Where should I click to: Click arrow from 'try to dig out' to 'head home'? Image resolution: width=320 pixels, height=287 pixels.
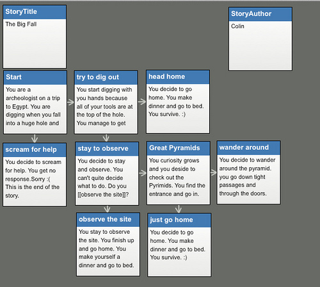[142, 102]
